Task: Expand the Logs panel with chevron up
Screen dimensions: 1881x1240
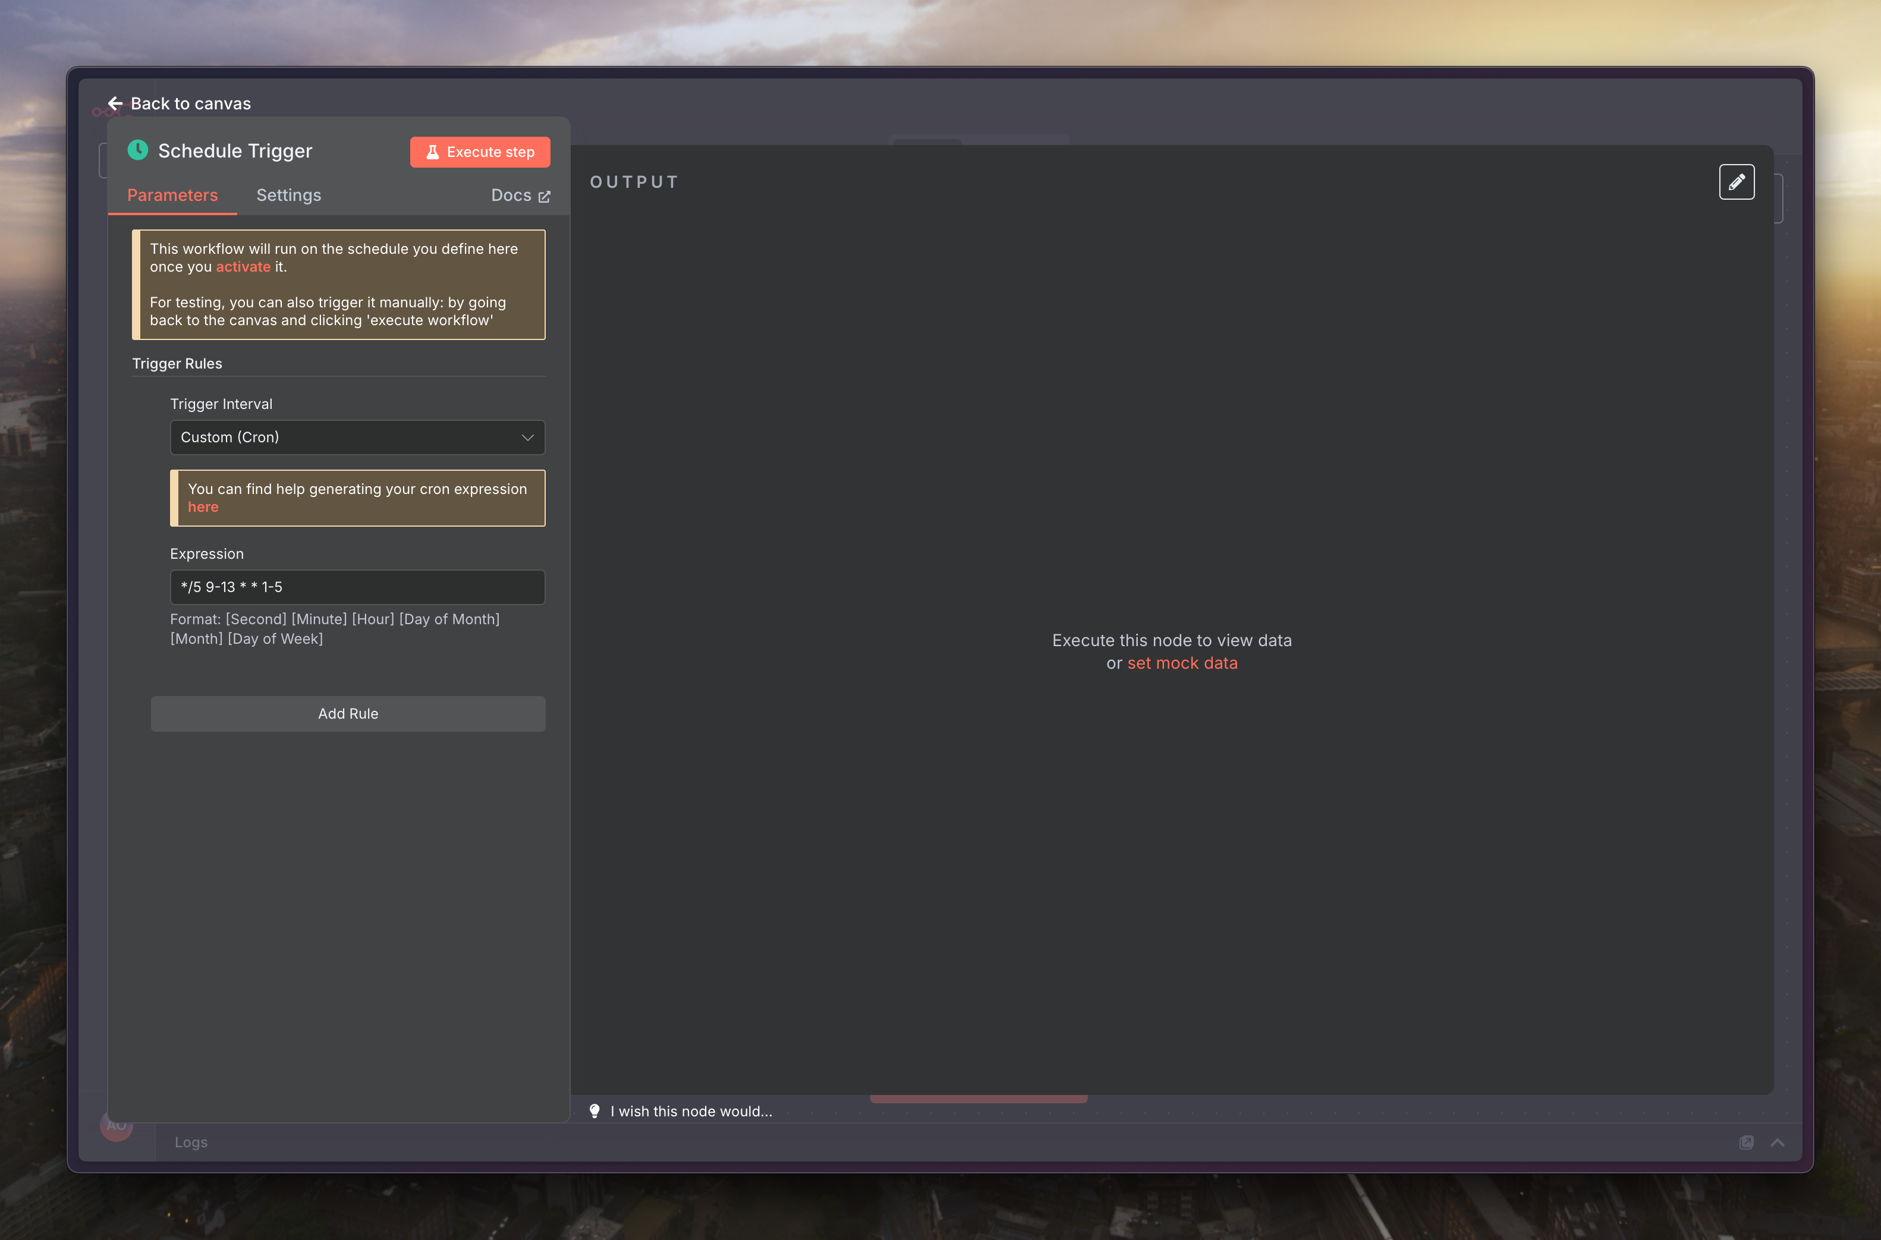Action: [x=1778, y=1142]
